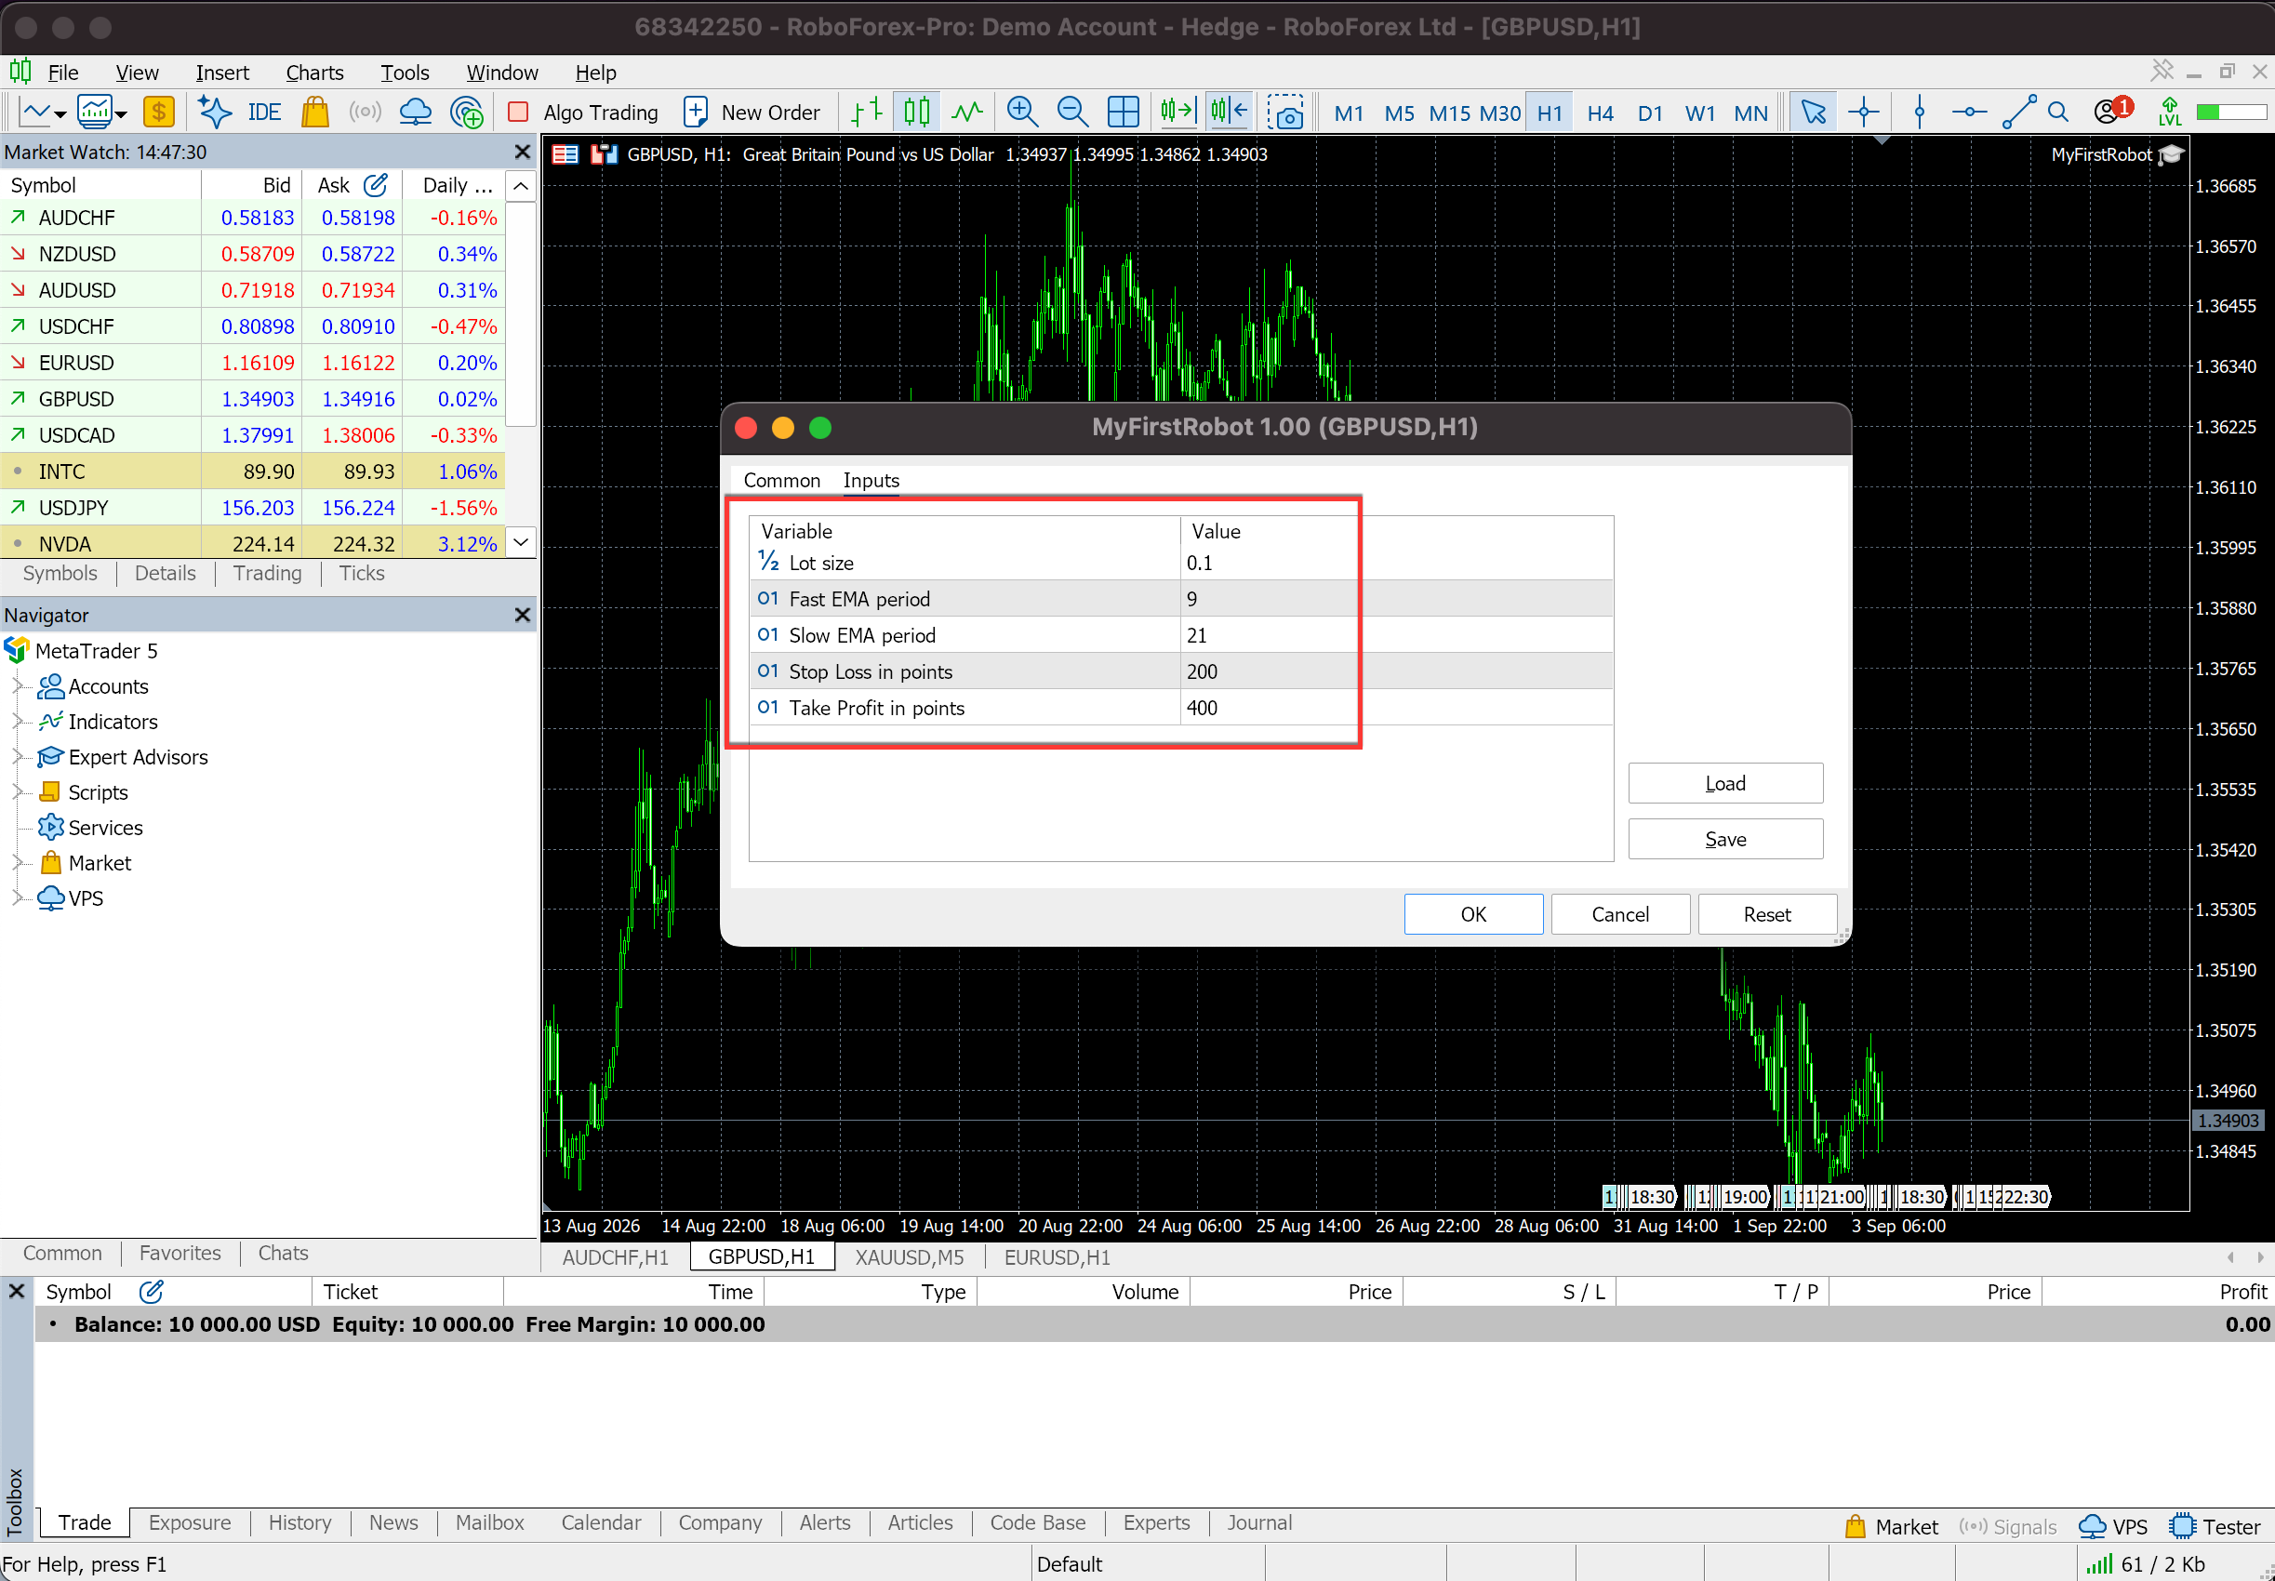Open the VPS cloud toolbar icon
The image size is (2275, 1581).
415,112
